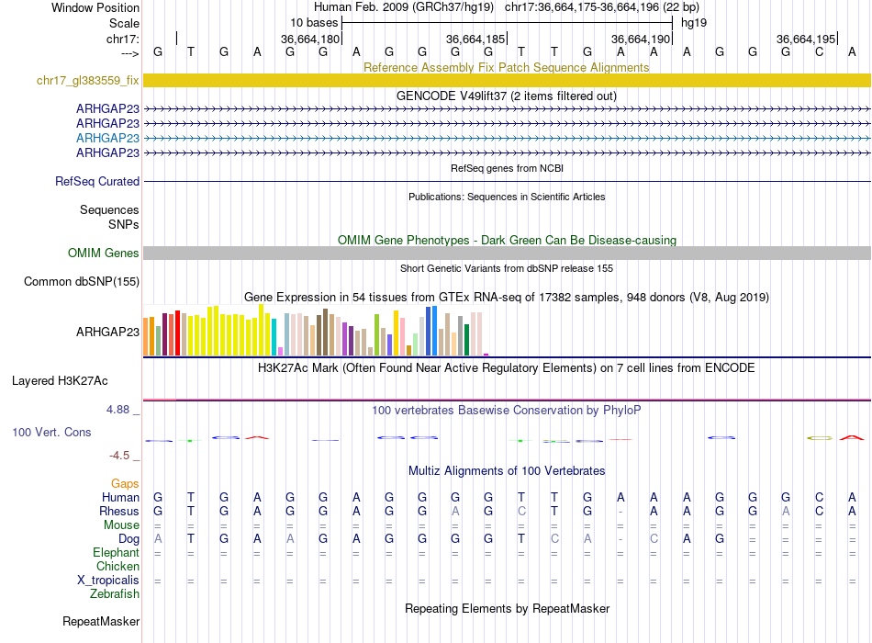Click the gray OMIM Genes bar

[x=507, y=254]
